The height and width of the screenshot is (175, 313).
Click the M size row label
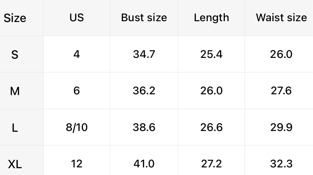[15, 91]
